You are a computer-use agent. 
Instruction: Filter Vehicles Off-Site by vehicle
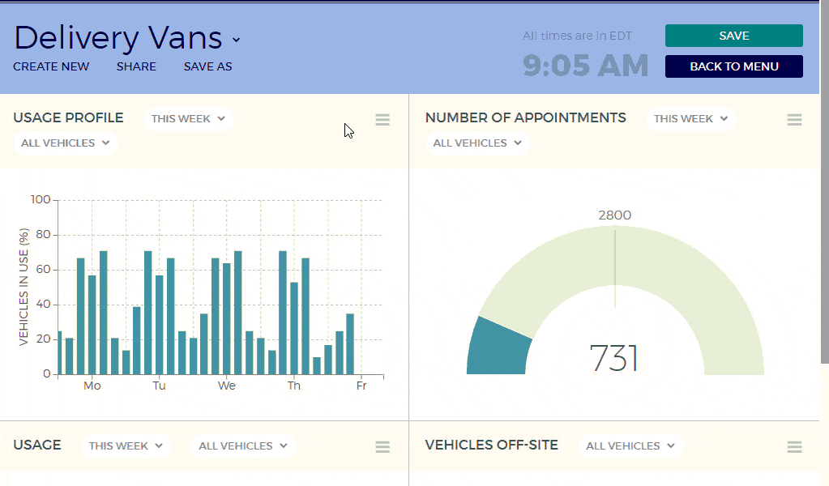[630, 446]
